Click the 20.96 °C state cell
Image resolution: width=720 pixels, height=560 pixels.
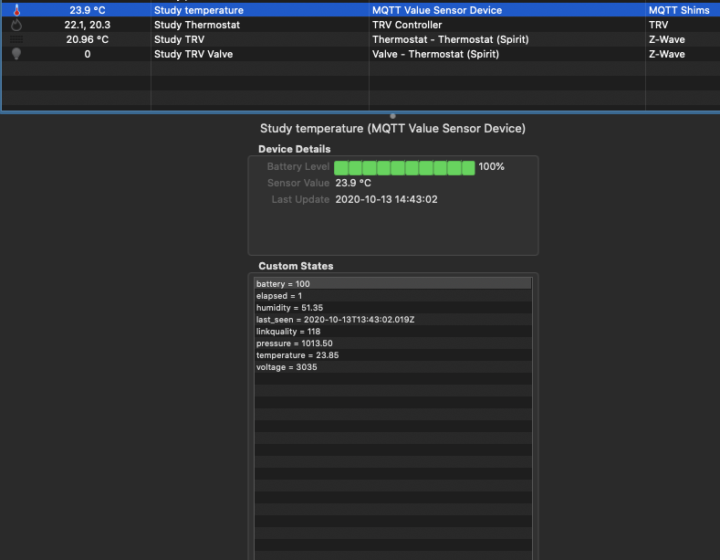(88, 39)
